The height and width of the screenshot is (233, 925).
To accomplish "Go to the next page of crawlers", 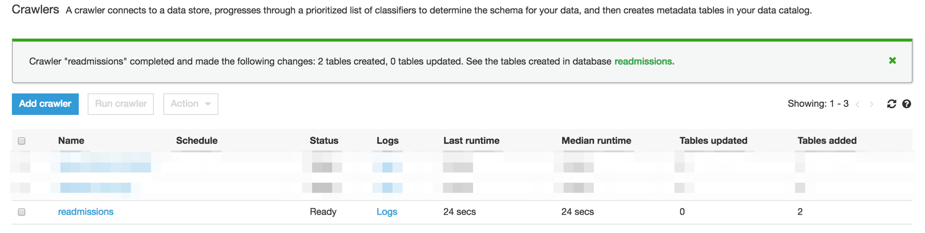I will click(x=871, y=104).
